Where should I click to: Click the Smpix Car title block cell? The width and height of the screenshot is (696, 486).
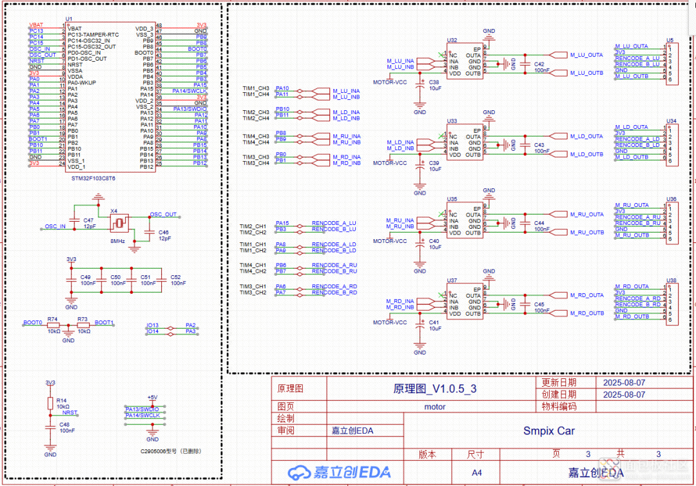tap(548, 431)
